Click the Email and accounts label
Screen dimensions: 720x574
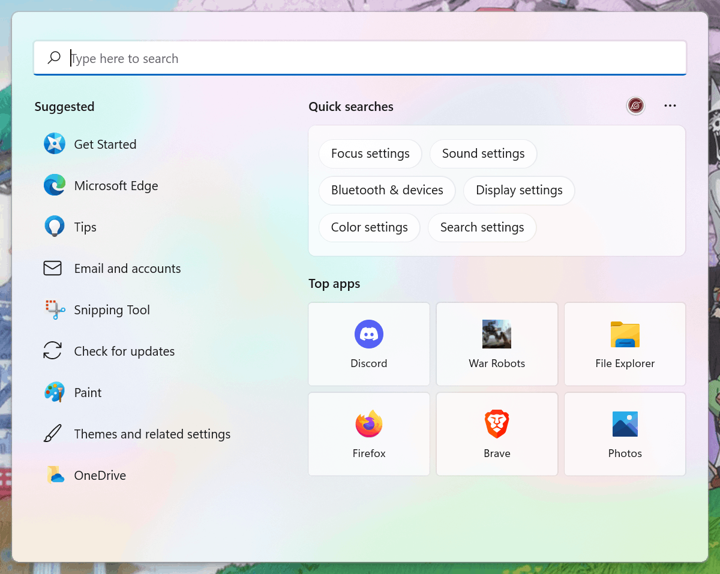click(127, 268)
